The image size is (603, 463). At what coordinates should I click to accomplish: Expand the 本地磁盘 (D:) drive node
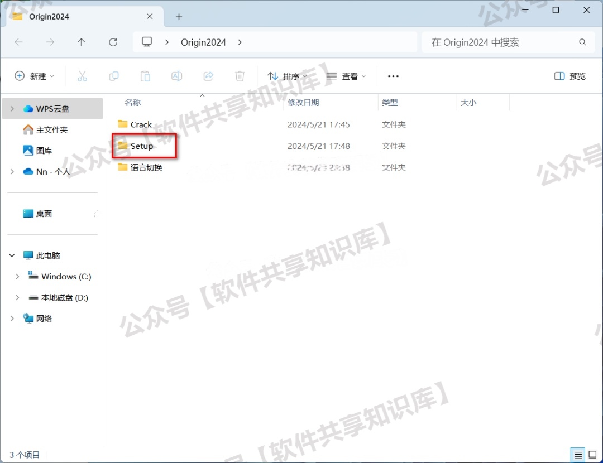tap(17, 298)
